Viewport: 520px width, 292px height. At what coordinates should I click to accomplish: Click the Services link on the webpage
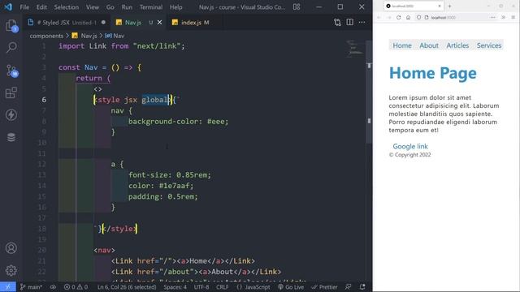pyautogui.click(x=489, y=45)
